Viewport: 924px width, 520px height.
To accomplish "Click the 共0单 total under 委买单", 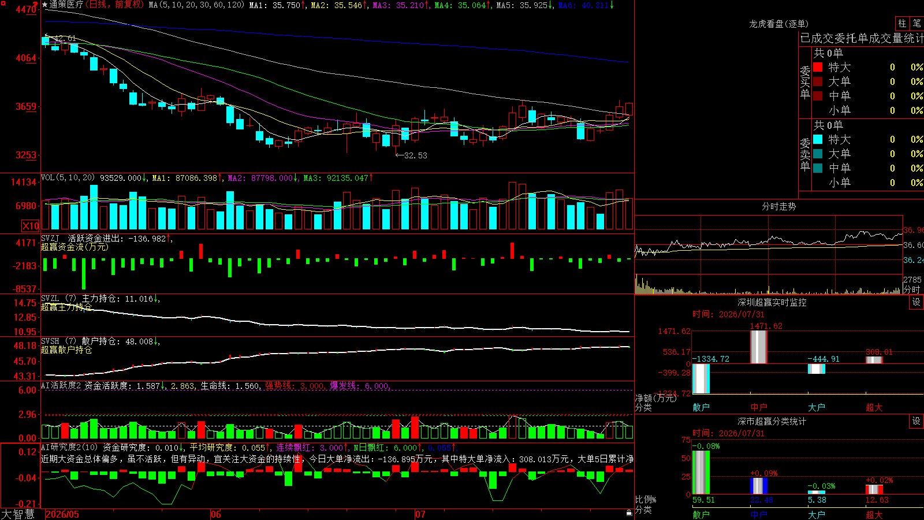I will click(828, 53).
